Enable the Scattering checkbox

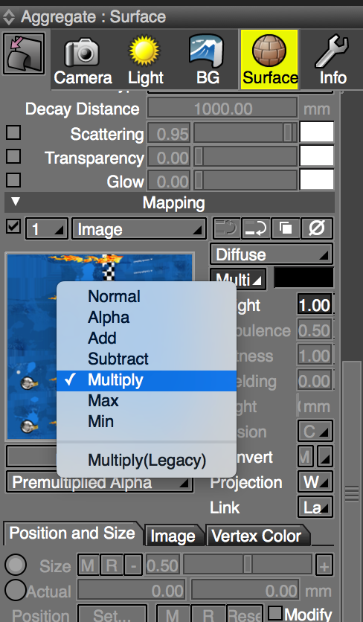tap(13, 132)
